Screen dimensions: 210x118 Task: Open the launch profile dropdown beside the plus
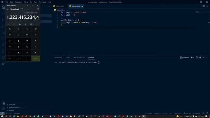[x=194, y=58]
